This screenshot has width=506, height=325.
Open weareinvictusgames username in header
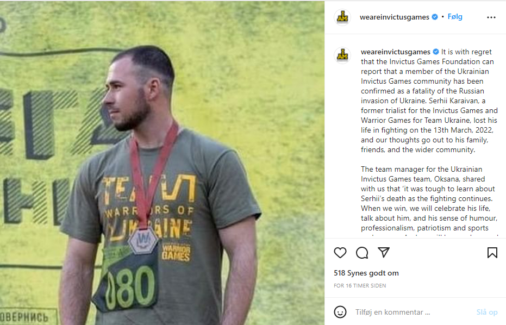click(395, 17)
